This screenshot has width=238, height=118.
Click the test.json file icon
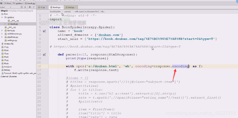point(2,67)
